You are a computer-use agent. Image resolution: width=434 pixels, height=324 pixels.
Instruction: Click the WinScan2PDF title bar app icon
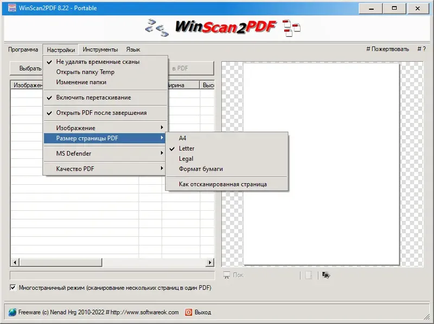[12, 8]
